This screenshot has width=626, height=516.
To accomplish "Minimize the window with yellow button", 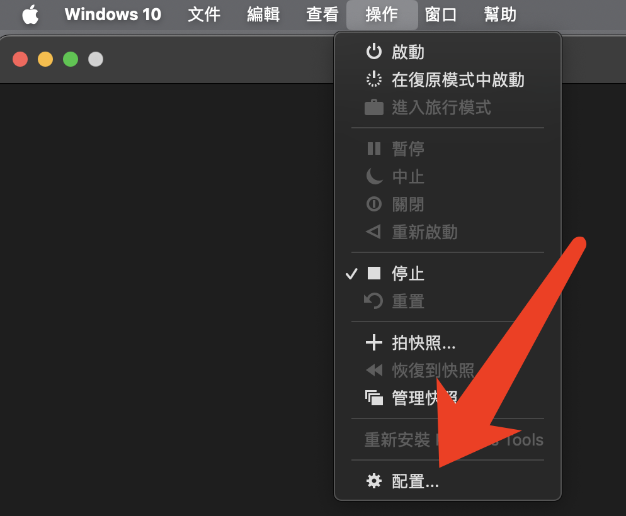I will pyautogui.click(x=45, y=59).
